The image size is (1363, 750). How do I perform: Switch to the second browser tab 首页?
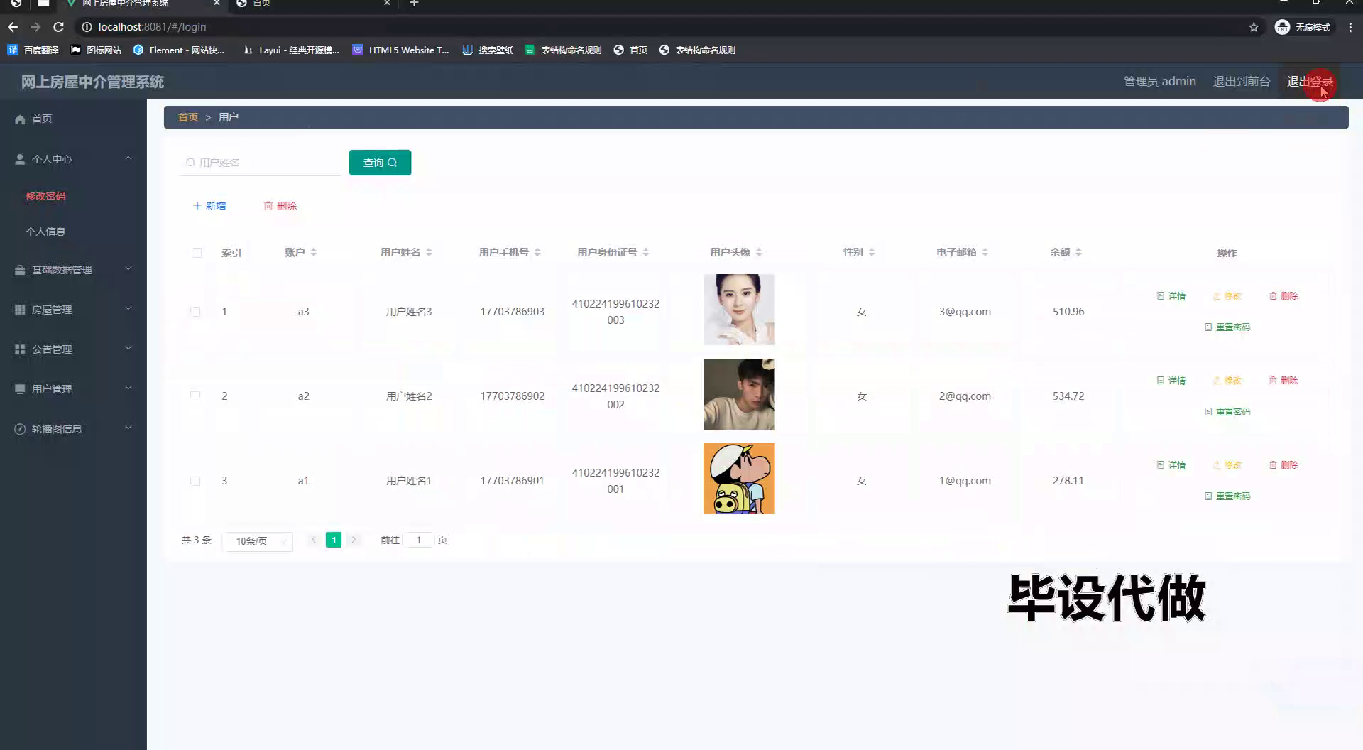click(x=312, y=4)
